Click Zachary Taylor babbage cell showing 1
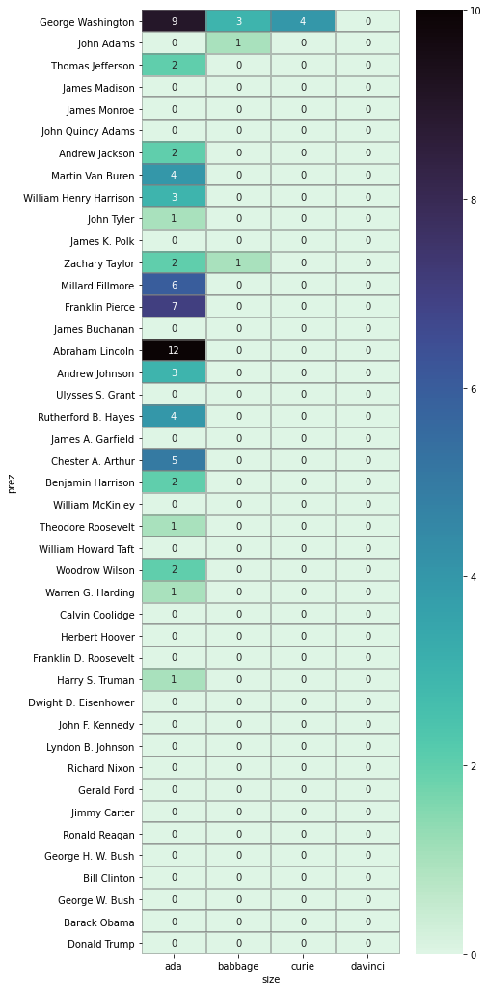Screen dimensions: 489x991 click(x=239, y=262)
